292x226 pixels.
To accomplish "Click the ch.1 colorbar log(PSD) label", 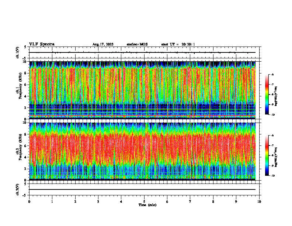I will click(x=276, y=96).
